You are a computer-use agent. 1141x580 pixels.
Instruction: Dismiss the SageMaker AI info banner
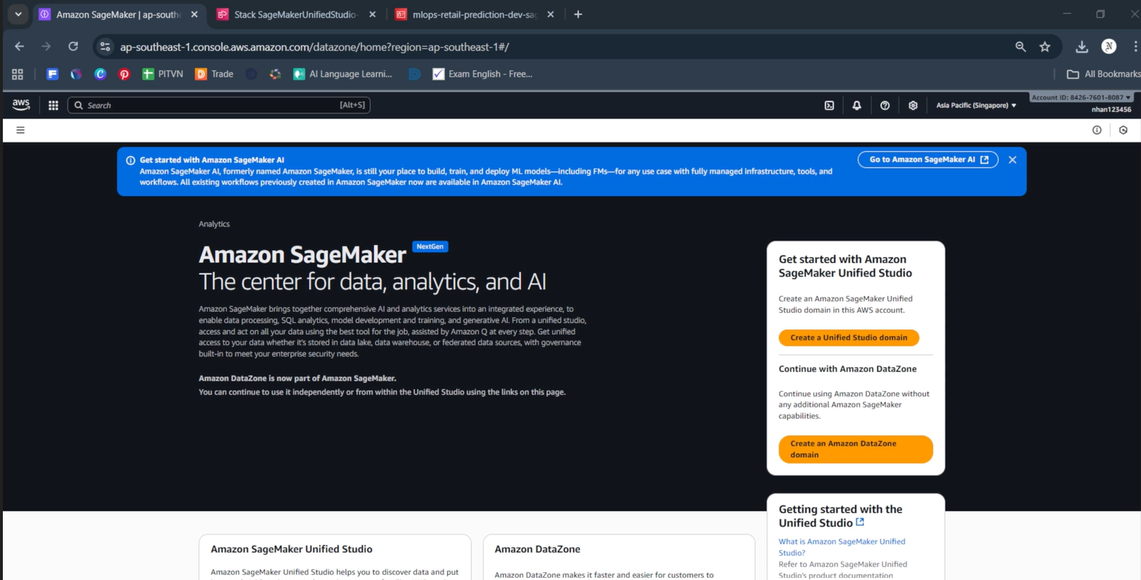pyautogui.click(x=1012, y=160)
